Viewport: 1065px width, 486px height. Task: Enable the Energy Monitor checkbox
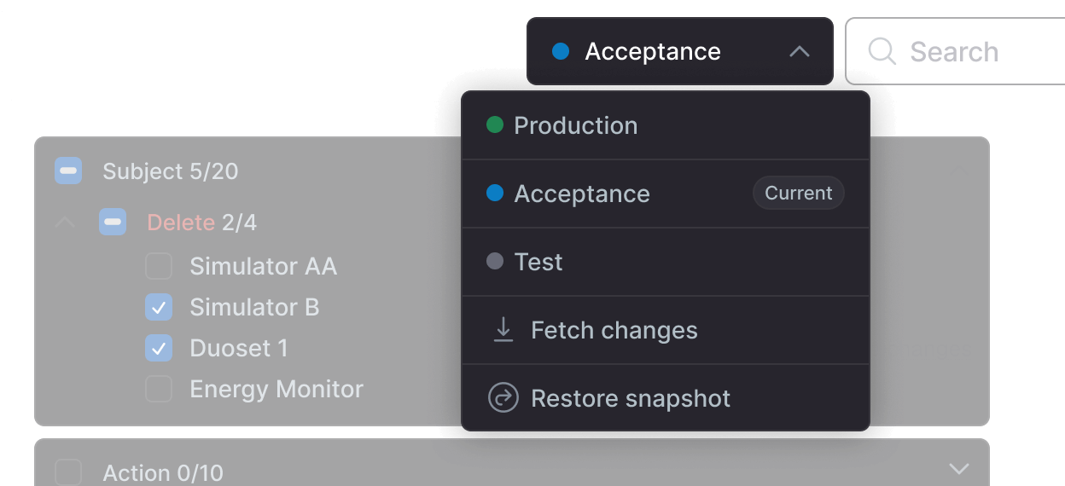click(159, 389)
